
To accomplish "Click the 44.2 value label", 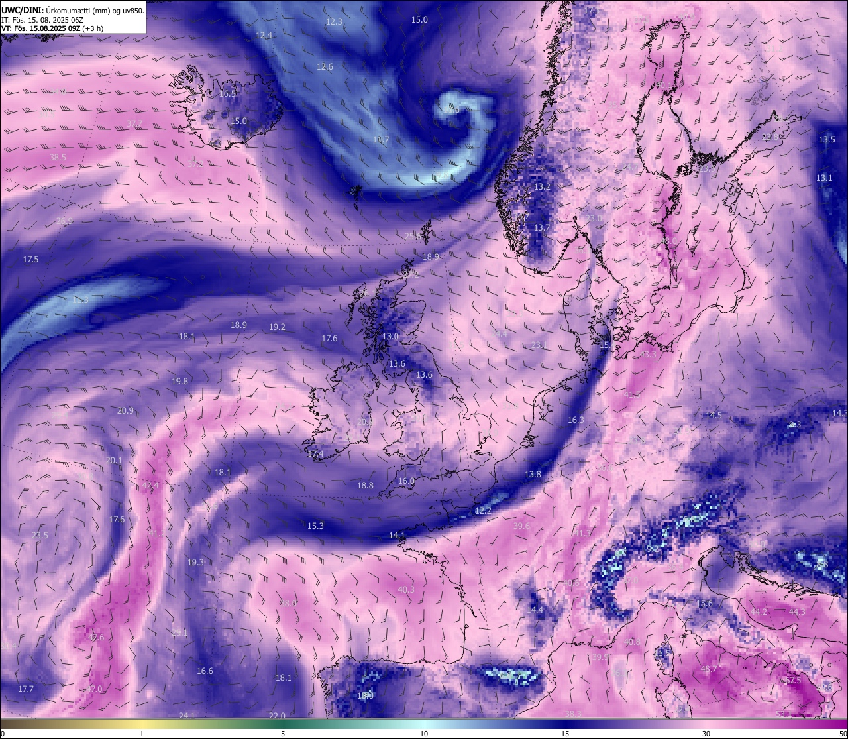I will [x=759, y=612].
